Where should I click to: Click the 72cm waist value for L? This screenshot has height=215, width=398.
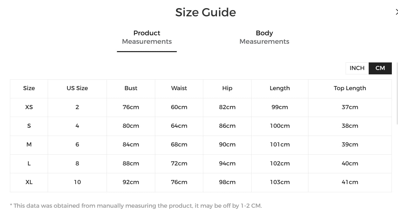[x=179, y=164]
